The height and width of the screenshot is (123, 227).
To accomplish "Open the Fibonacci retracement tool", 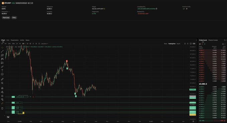I will coord(2,55).
